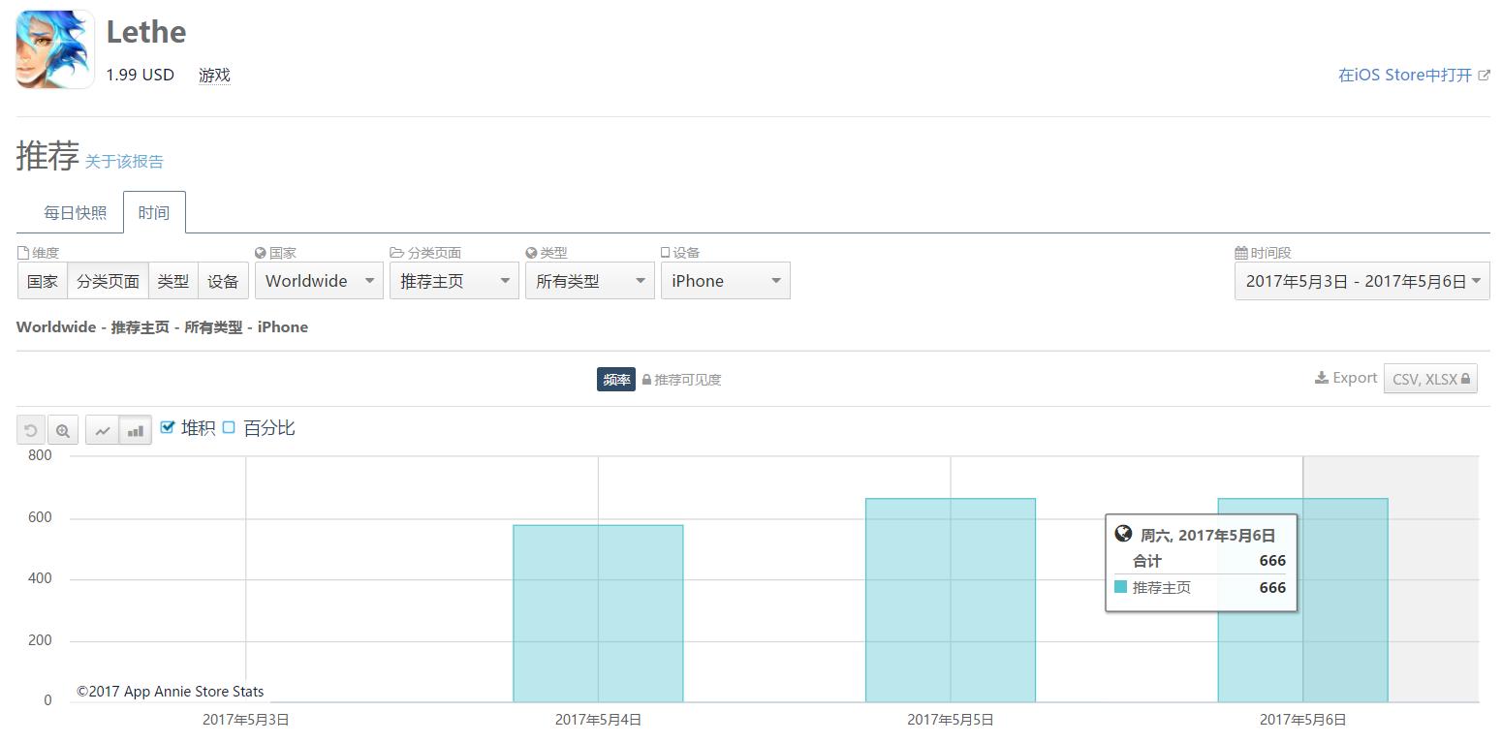Switch to bar chart view icon
The image size is (1502, 743).
click(136, 430)
